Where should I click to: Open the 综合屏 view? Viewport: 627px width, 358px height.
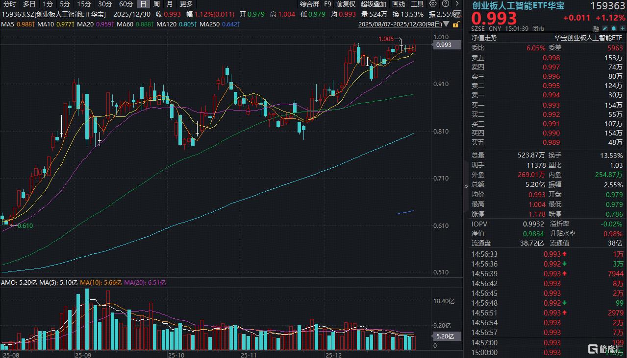click(x=310, y=4)
